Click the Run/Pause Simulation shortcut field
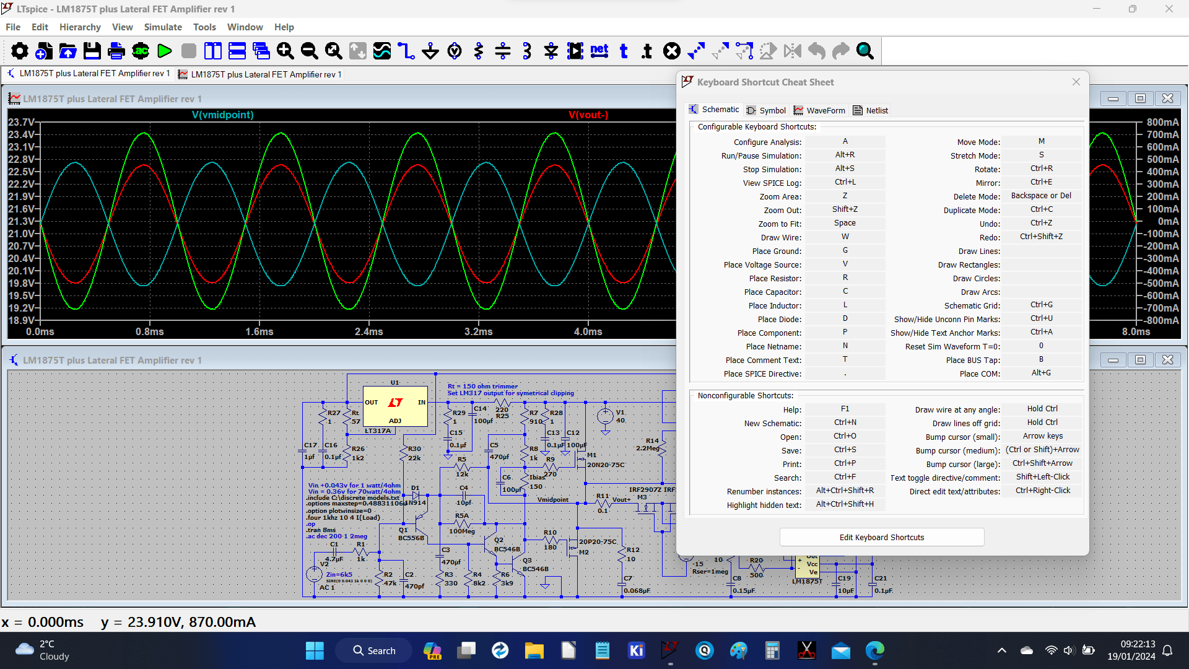This screenshot has height=669, width=1189. tap(845, 155)
